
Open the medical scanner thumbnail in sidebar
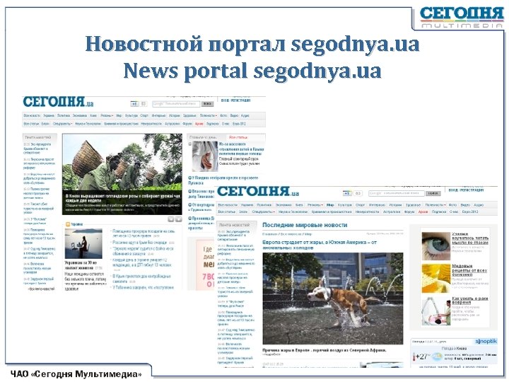436,311
